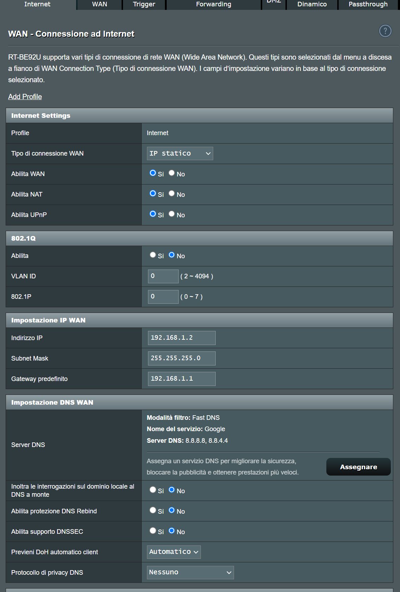Select Si for DNSSEC support
400x592 pixels.
(153, 531)
